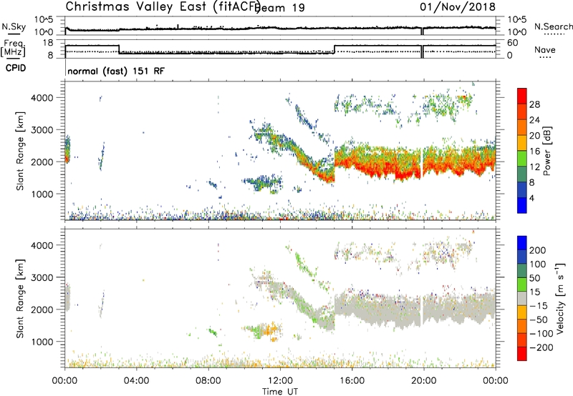Click the 'Nave' legend label

pyautogui.click(x=545, y=49)
